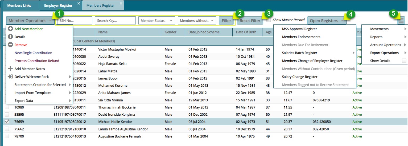This screenshot has width=408, height=146.
Task: Check the row checkbox for member 58595
Action: pos(7,114)
